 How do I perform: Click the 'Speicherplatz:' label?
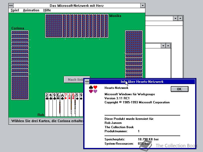point(115,139)
